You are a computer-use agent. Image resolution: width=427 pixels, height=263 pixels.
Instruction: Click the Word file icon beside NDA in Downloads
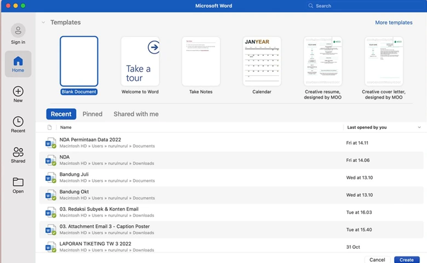pyautogui.click(x=51, y=160)
